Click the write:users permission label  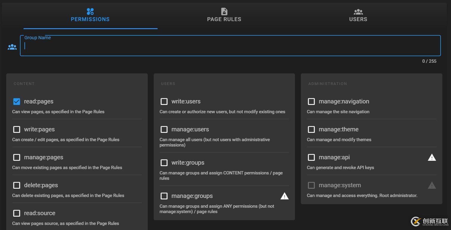point(186,102)
